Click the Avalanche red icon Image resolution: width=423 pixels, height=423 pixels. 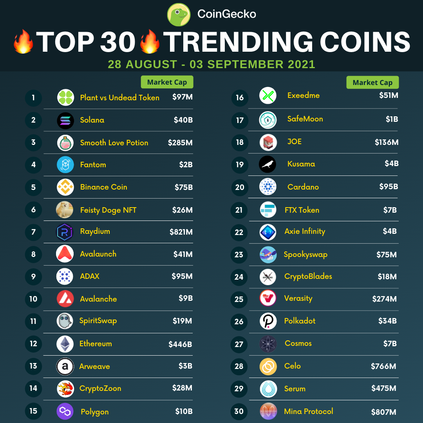click(65, 298)
